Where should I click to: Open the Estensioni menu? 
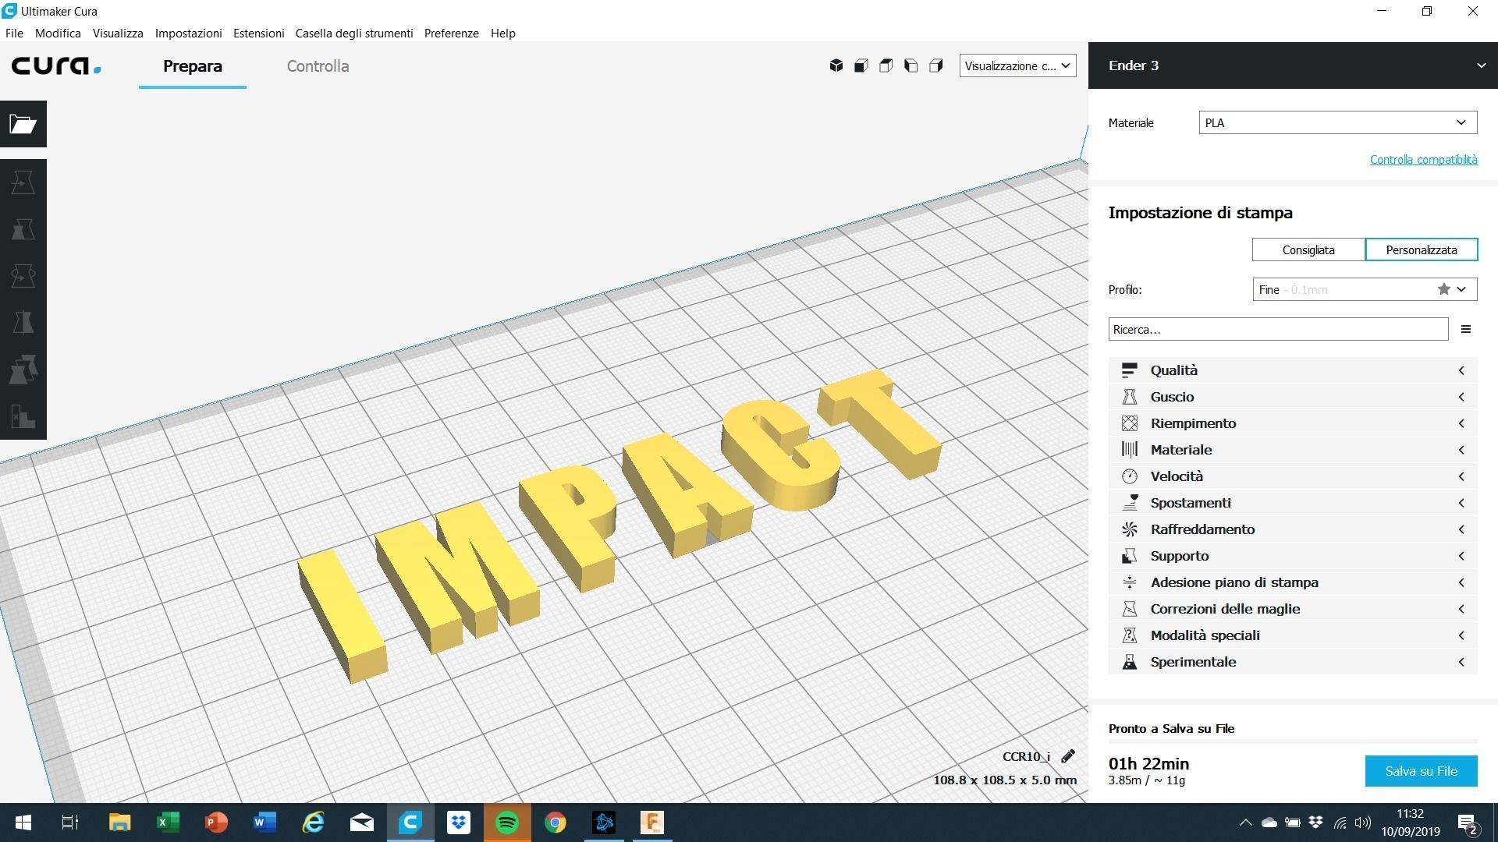(259, 33)
